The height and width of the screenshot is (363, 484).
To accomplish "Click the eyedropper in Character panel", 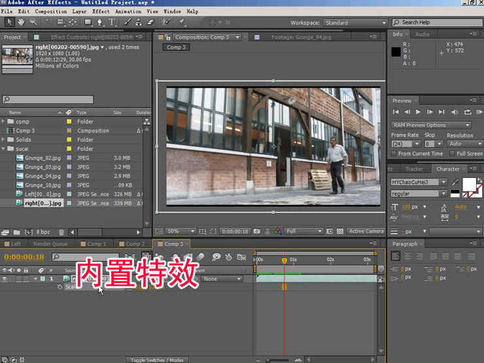I will 455,181.
